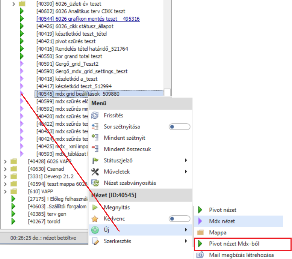The height and width of the screenshot is (259, 292).
Task: Click the Mindent összecsuk collapse-all icon
Action: [x=95, y=149]
